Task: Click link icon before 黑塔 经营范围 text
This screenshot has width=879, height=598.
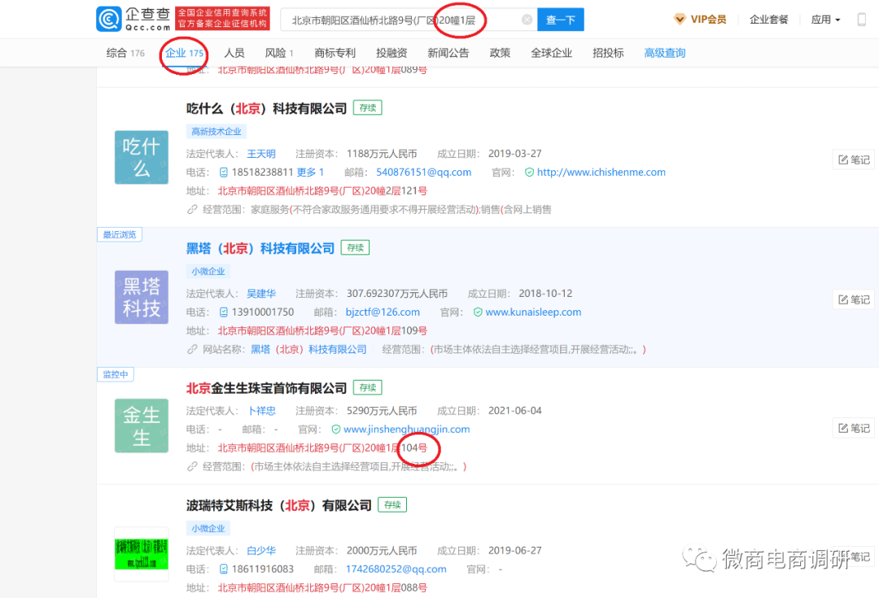Action: pyautogui.click(x=193, y=348)
